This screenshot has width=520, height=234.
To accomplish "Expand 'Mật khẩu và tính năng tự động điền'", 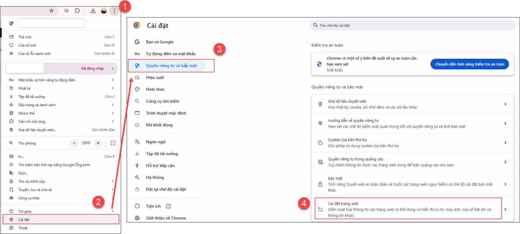I will click(62, 80).
